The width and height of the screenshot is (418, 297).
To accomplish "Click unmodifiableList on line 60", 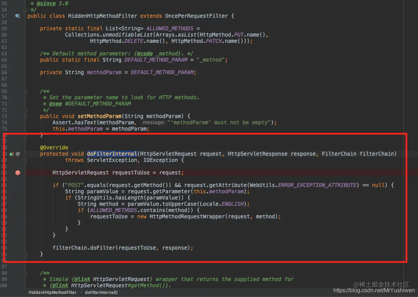I will pyautogui.click(x=128, y=35).
